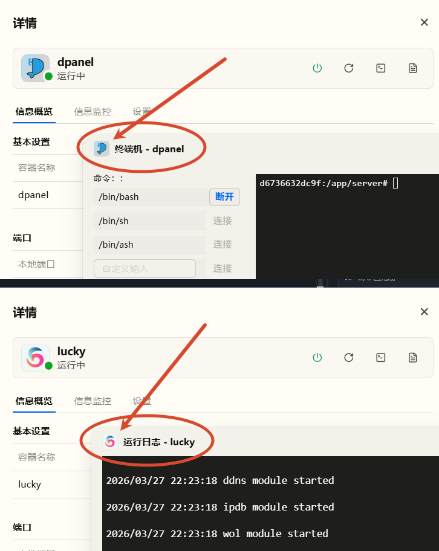Switch to 信息监控 tab in lucky details
Screen dimensions: 439x551
pos(93,401)
